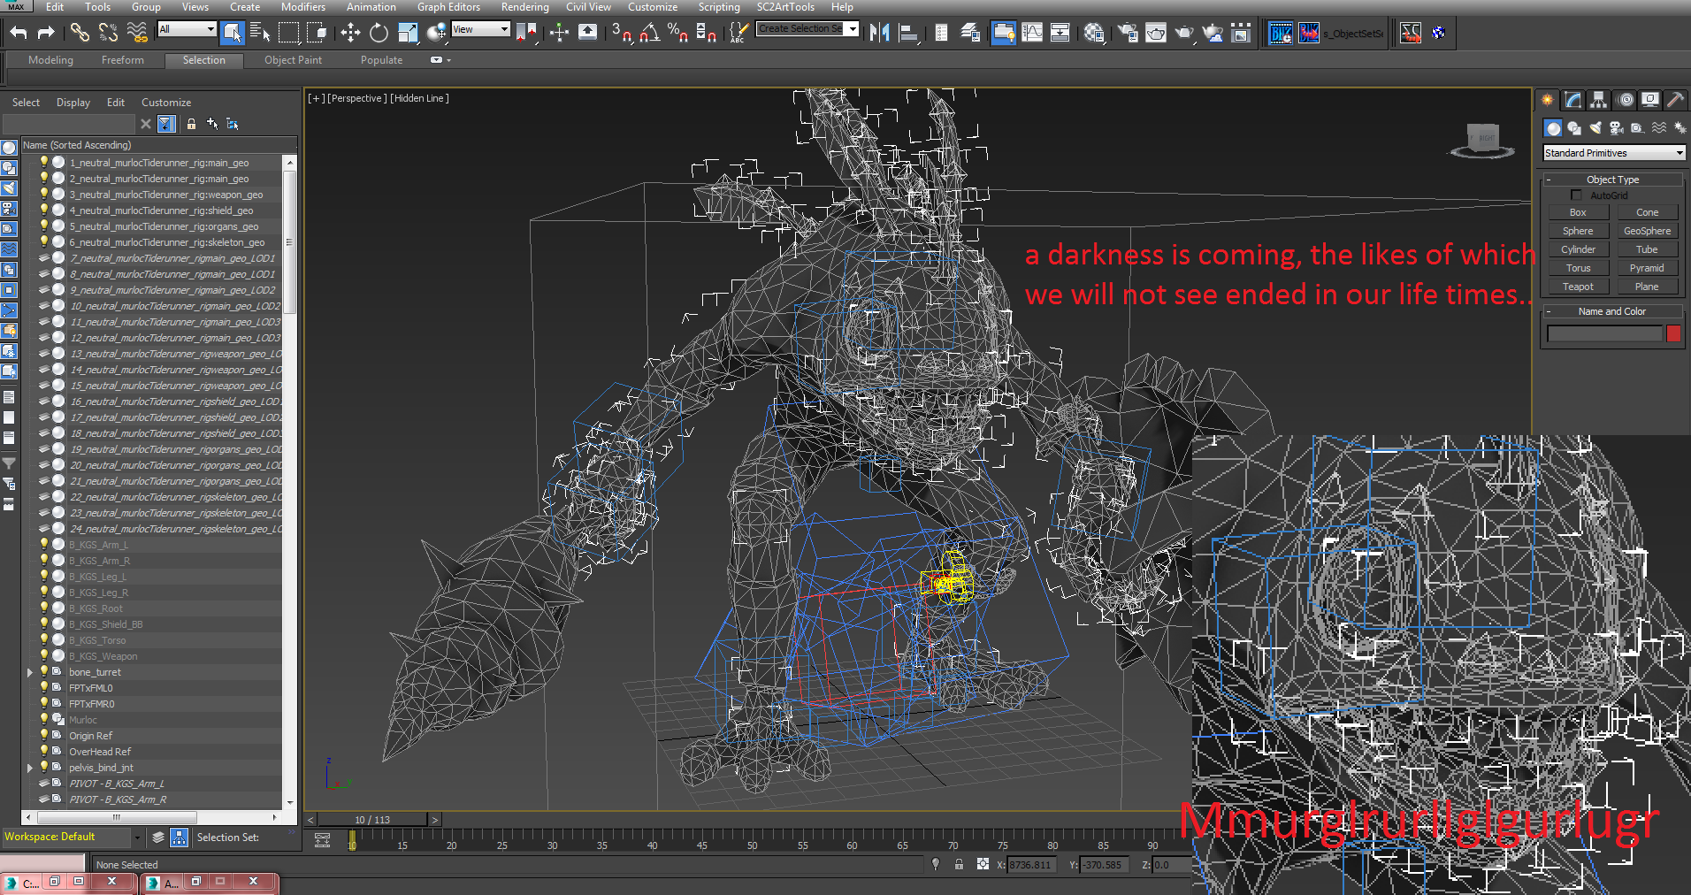Select the Scale tool icon
This screenshot has width=1691, height=895.
[407, 34]
